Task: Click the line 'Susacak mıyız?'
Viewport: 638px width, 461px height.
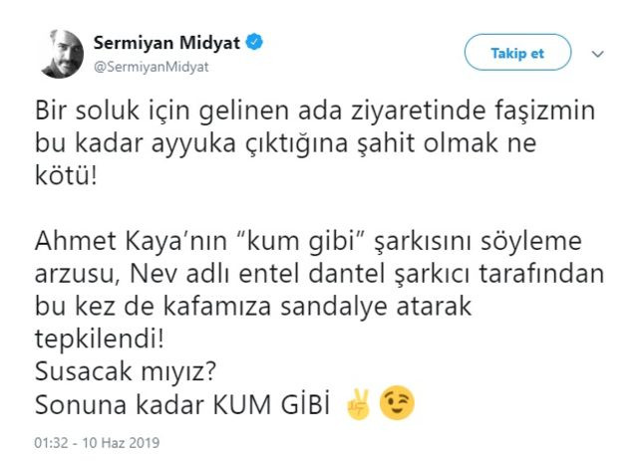Action: (x=118, y=376)
